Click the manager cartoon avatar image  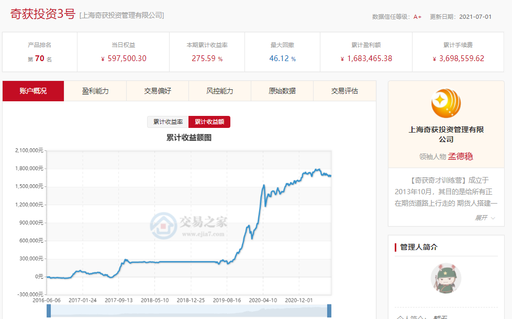pos(446,278)
